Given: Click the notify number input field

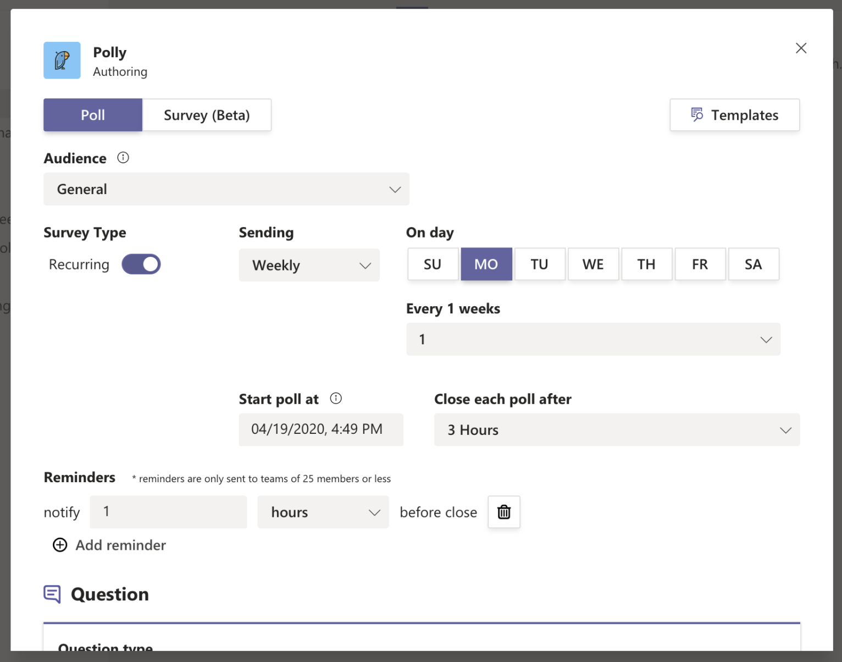Looking at the screenshot, I should click(x=168, y=512).
